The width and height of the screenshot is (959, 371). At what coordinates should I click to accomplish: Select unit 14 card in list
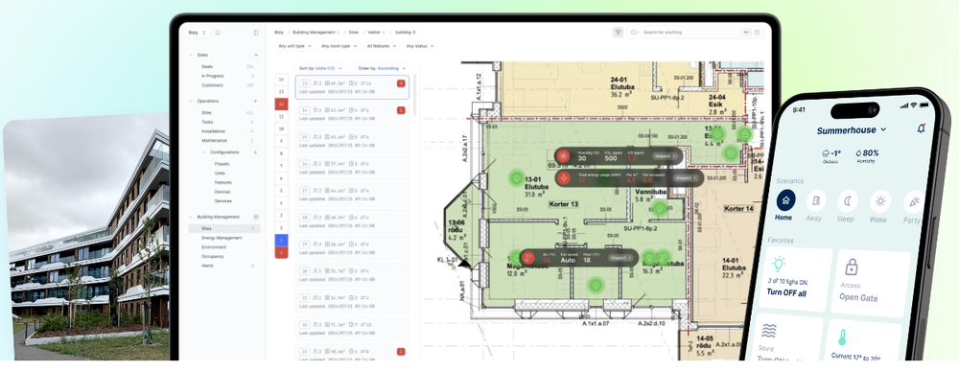tap(352, 114)
